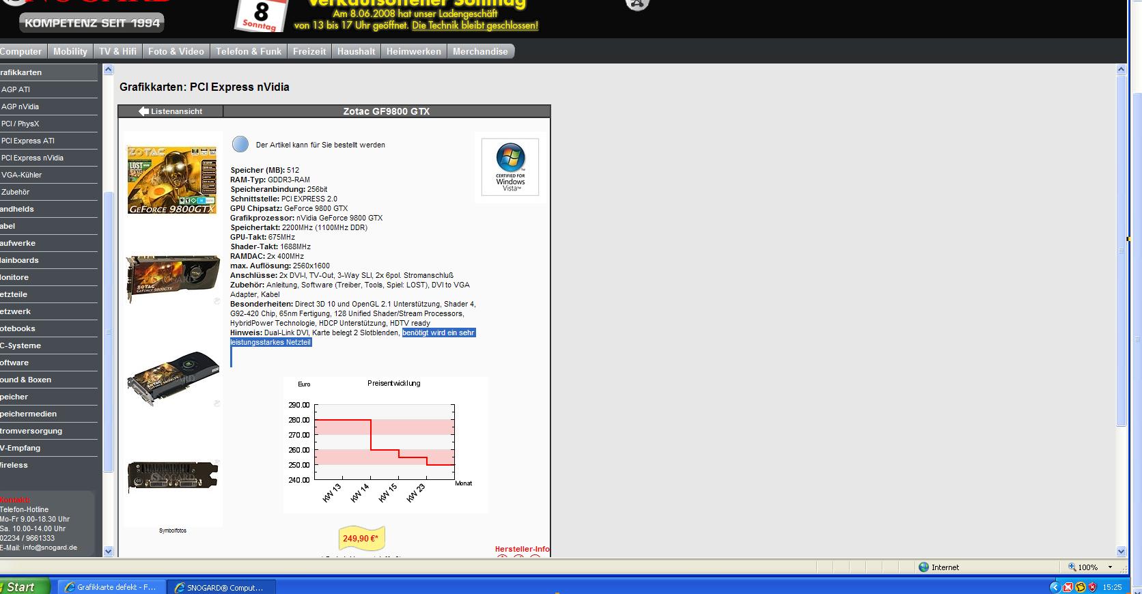This screenshot has height=594, width=1142.
Task: Click sidebar scrollbar up arrow
Action: click(108, 70)
